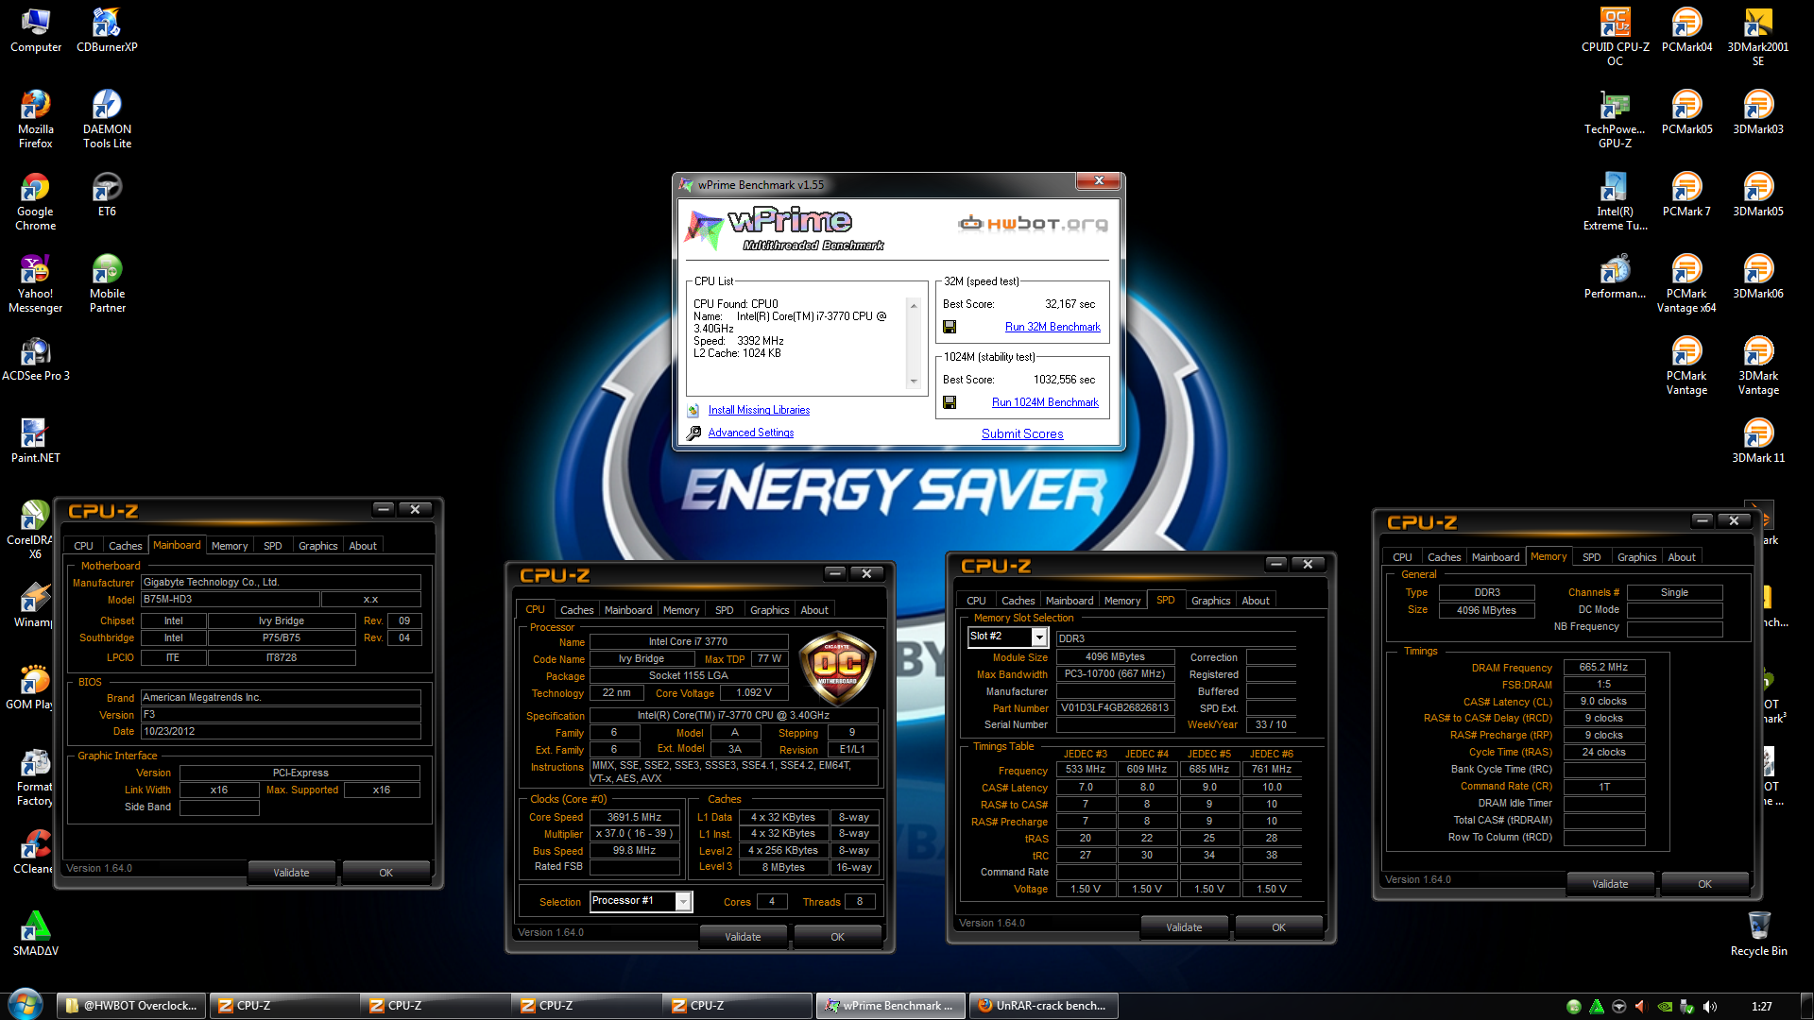Open Paint.NET desktop icon
Viewport: 1814px width, 1020px height.
coord(36,441)
